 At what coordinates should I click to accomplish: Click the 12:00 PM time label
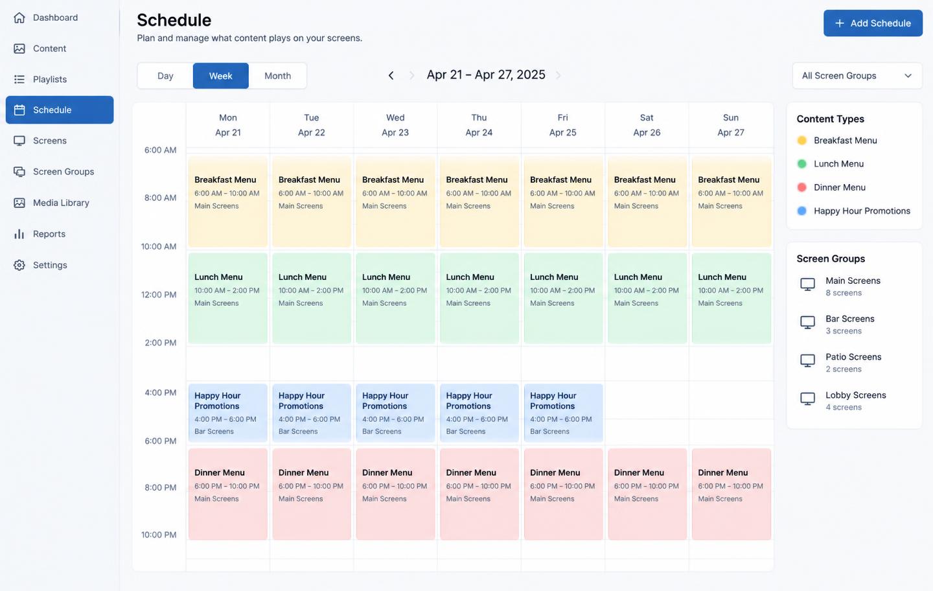159,295
